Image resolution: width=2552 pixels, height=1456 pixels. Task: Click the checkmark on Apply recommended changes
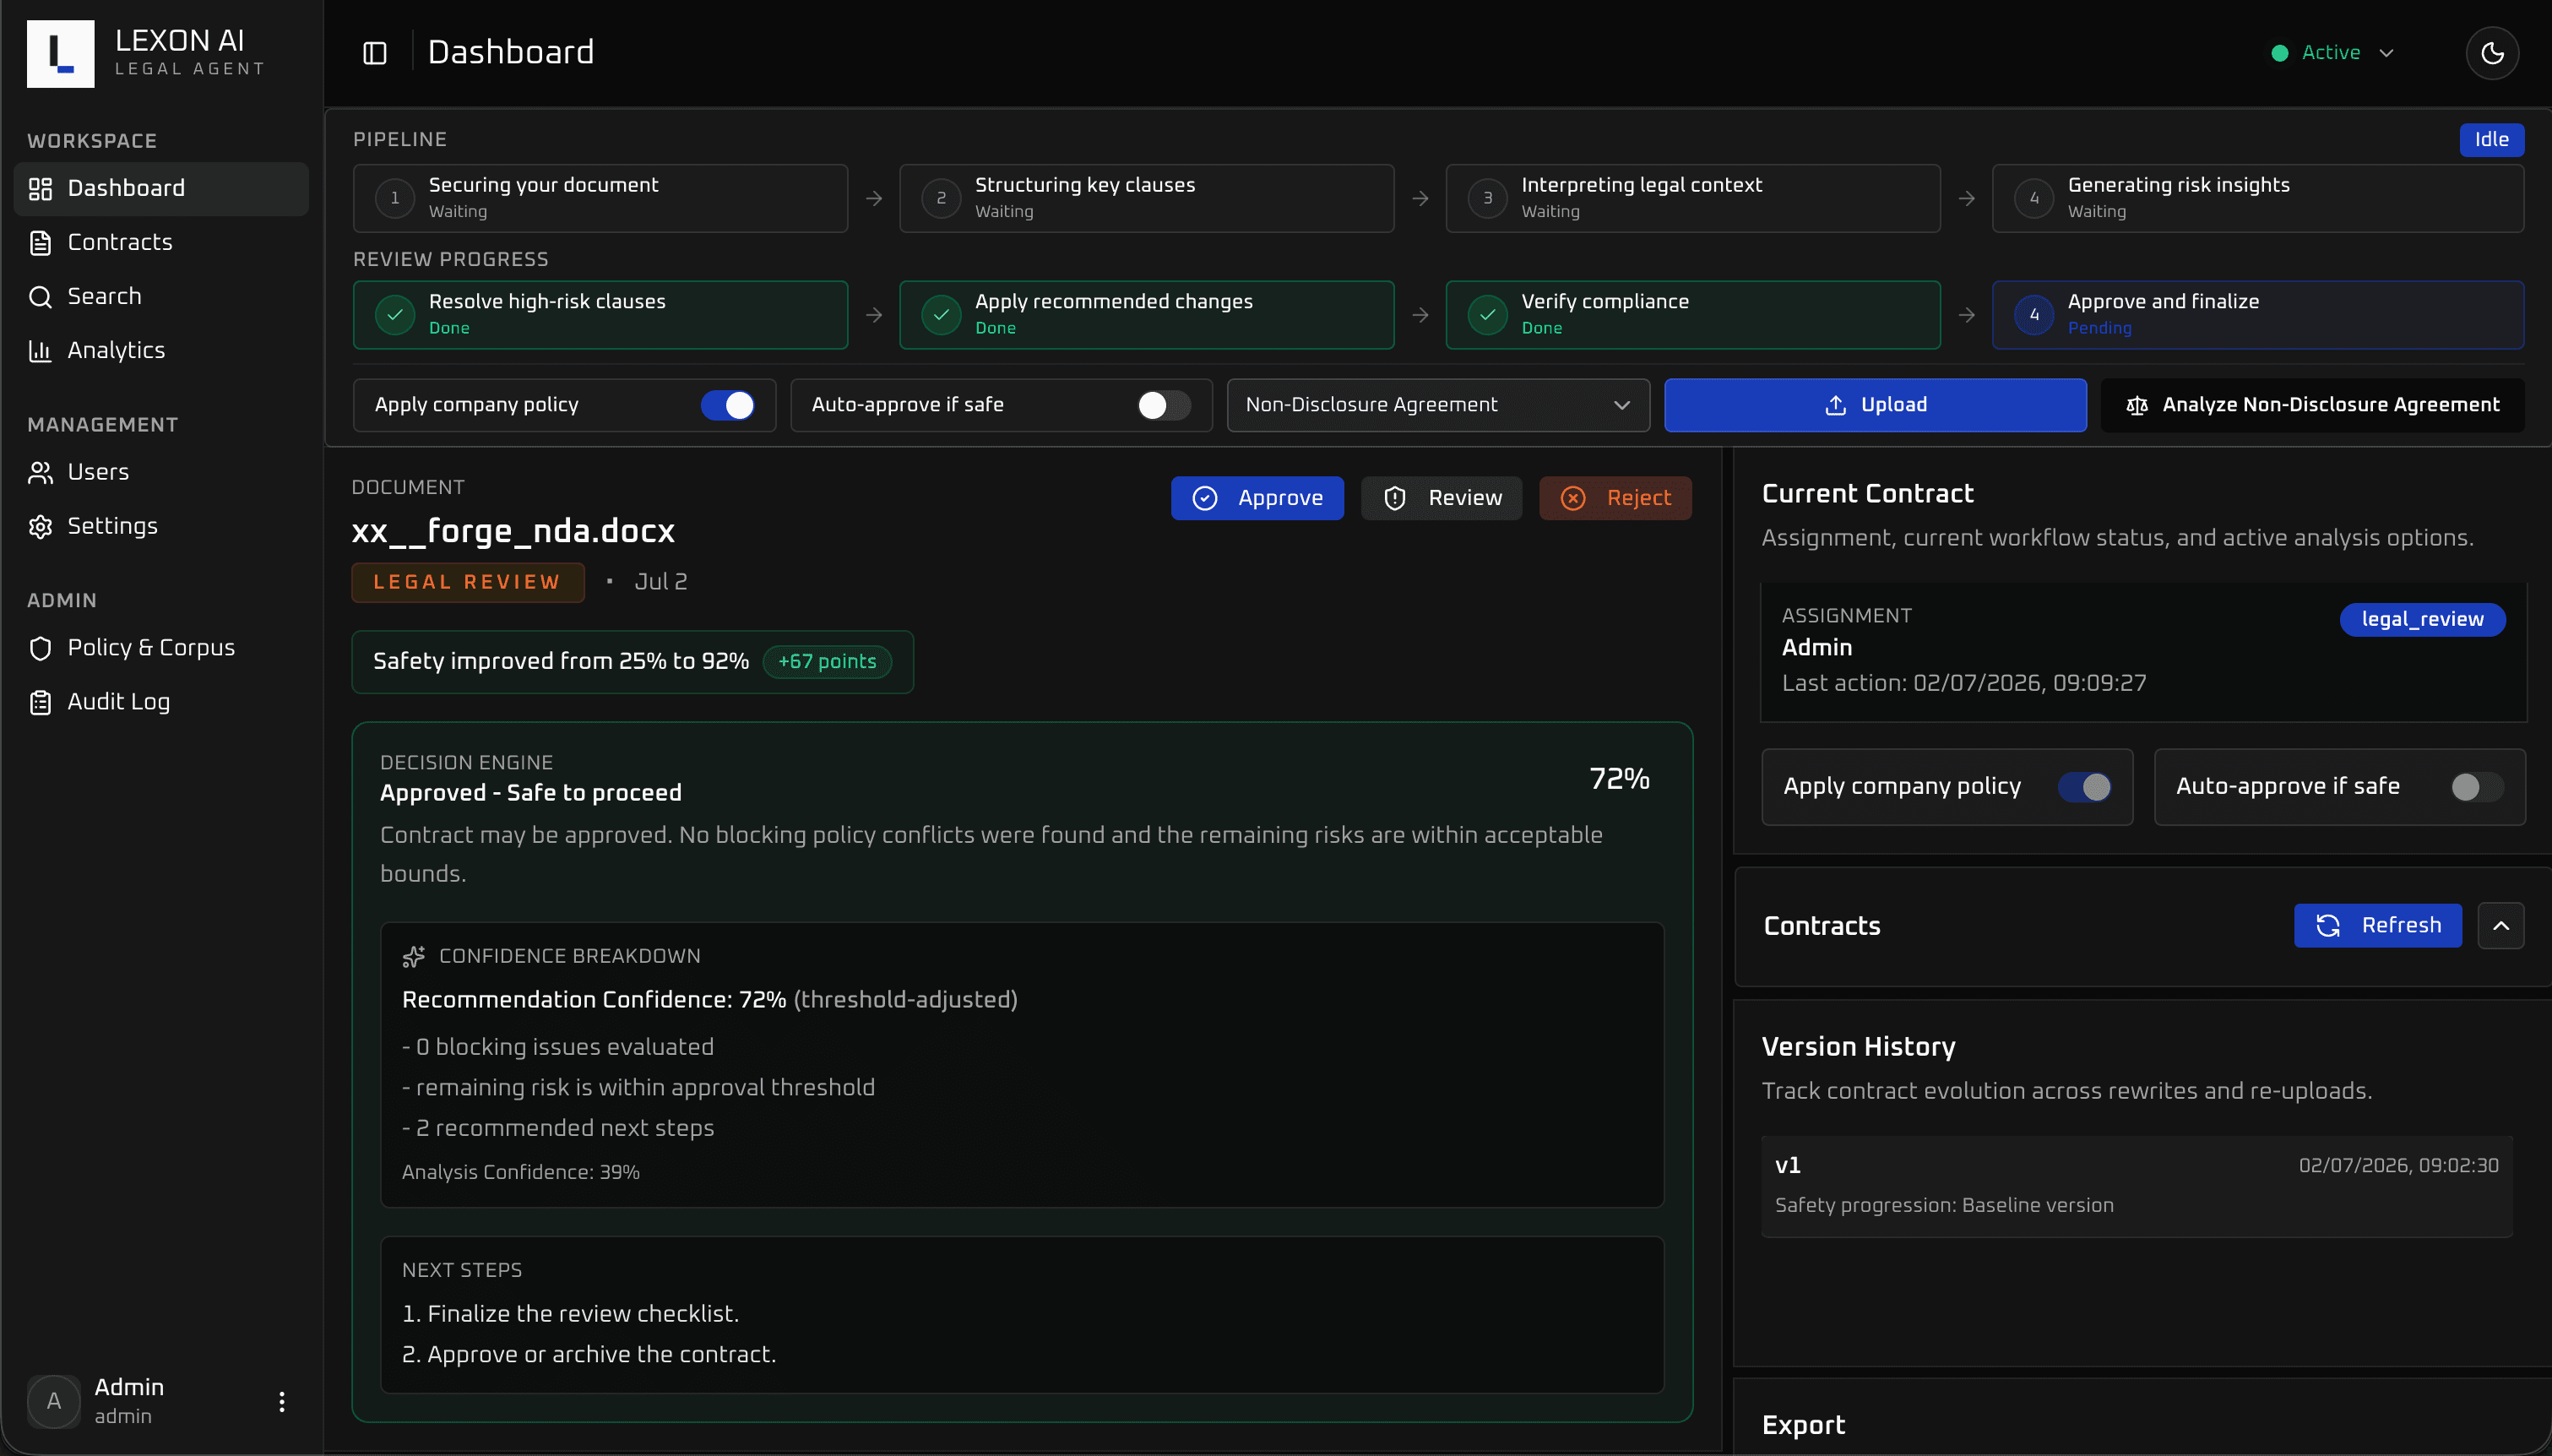(x=941, y=314)
